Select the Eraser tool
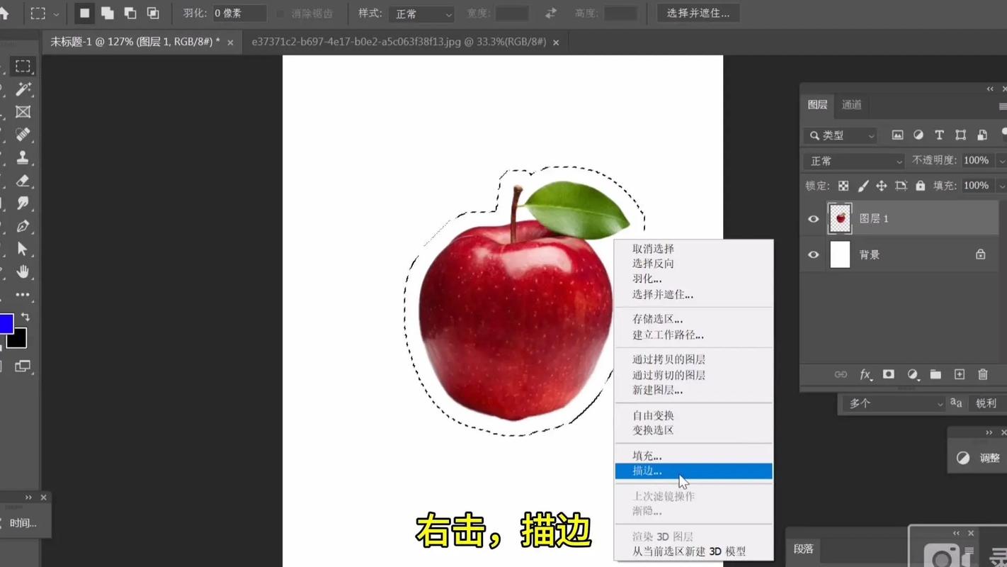 (x=23, y=181)
